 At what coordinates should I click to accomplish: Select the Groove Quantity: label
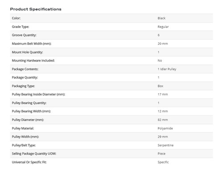point(24,35)
